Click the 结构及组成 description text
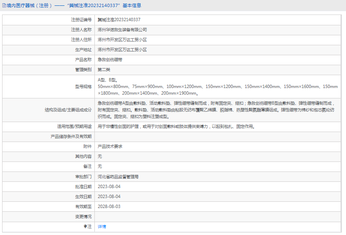Viewport: 346px width, 235px height. click(216, 110)
